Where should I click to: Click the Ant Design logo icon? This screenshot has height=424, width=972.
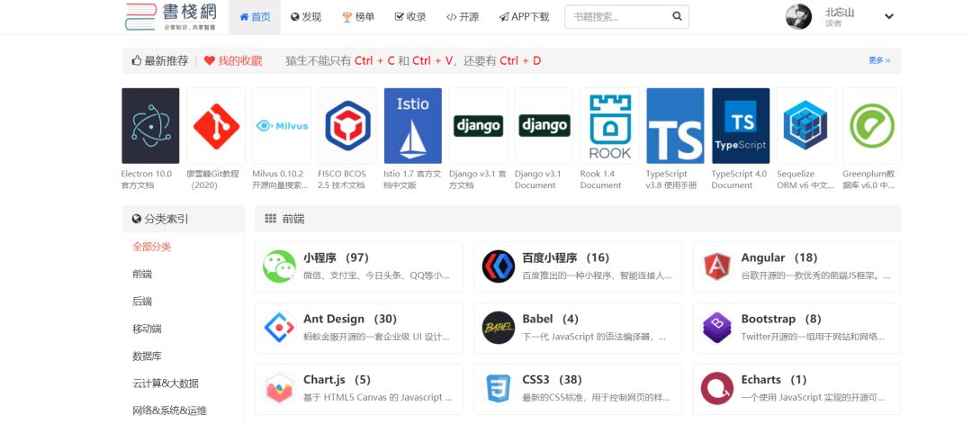point(279,328)
